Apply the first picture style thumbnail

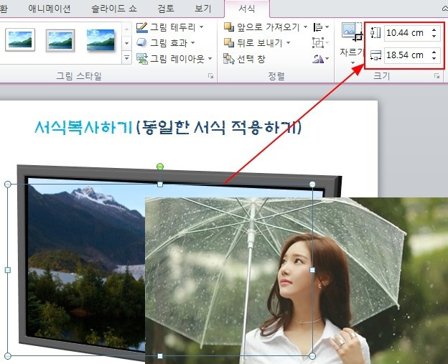pyautogui.click(x=20, y=39)
